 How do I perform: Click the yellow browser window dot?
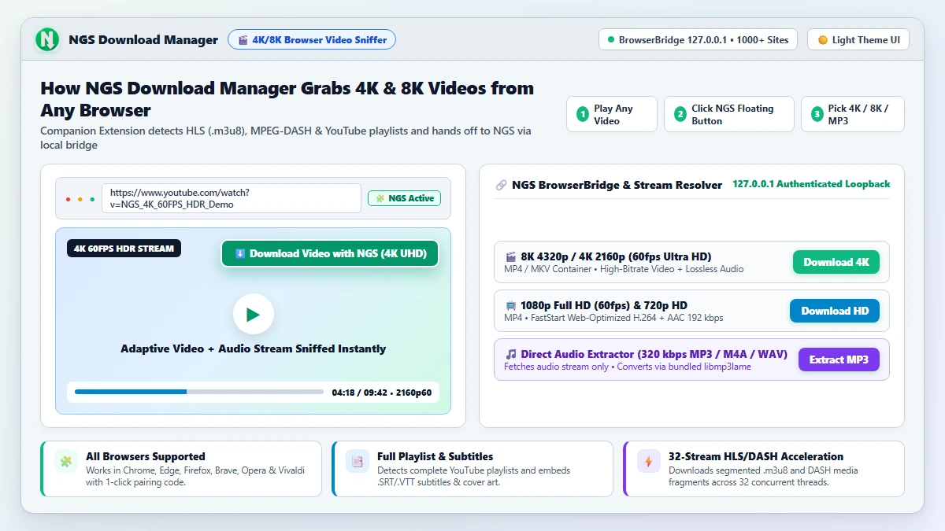pyautogui.click(x=80, y=199)
